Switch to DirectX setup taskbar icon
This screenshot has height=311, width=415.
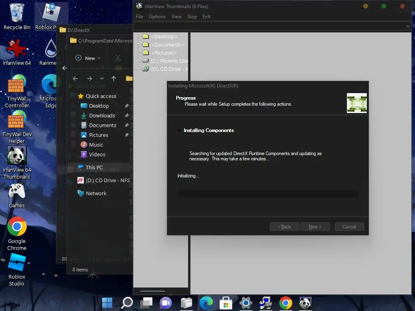[266, 302]
